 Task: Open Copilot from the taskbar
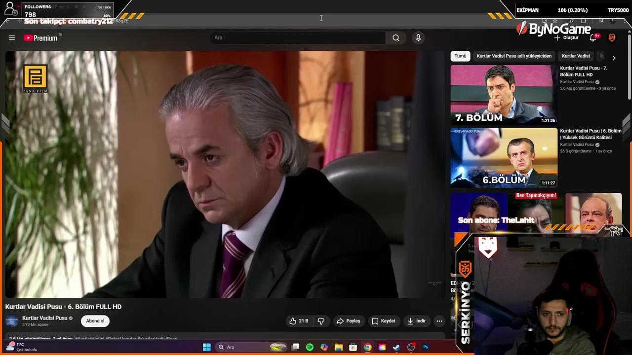(x=324, y=347)
